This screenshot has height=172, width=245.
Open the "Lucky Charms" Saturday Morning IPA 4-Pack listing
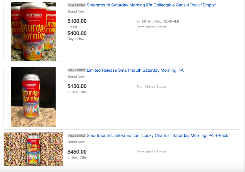157,135
